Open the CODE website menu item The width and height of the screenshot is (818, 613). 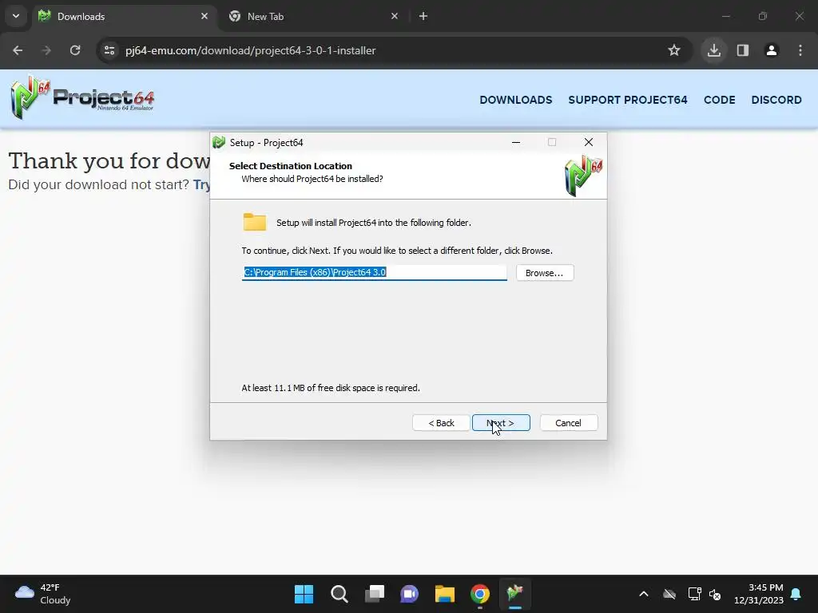click(720, 100)
